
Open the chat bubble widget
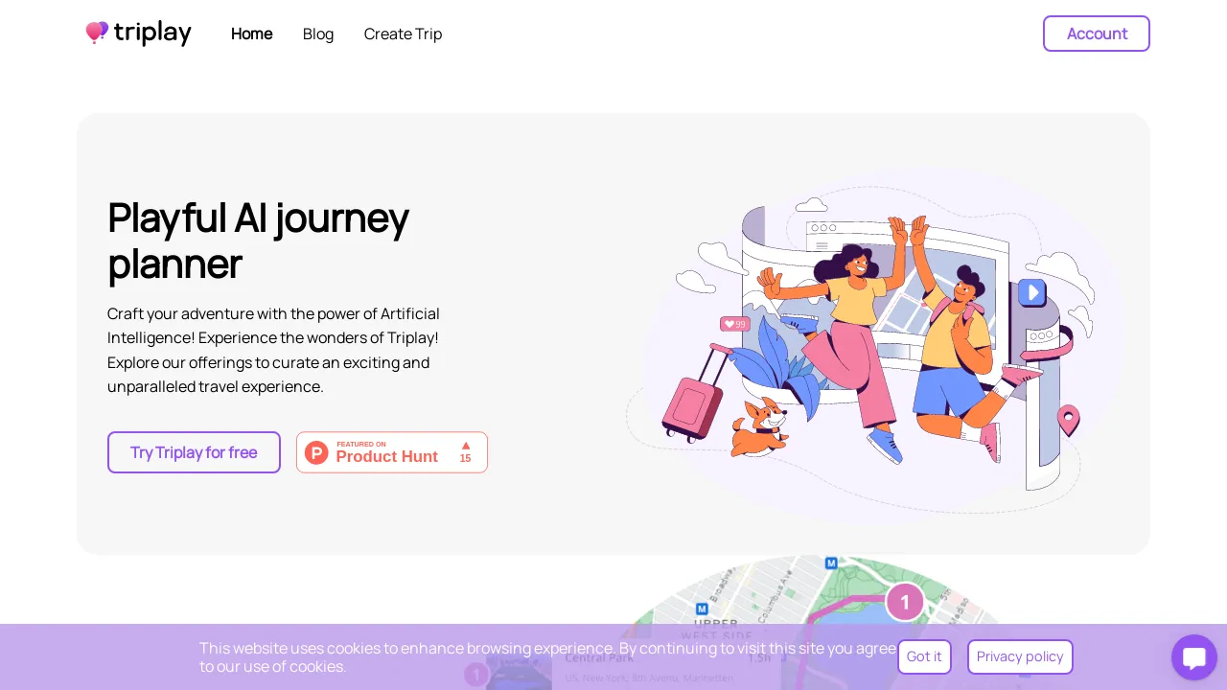tap(1193, 657)
